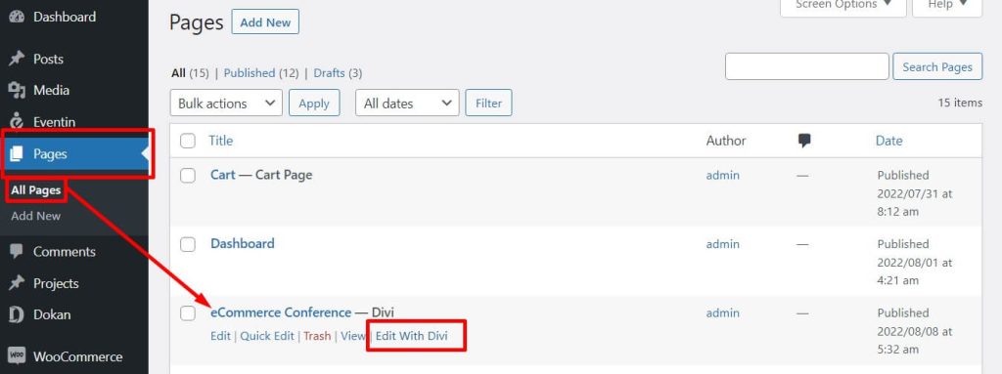
Task: Click the Projects pushpin icon
Action: (x=17, y=283)
